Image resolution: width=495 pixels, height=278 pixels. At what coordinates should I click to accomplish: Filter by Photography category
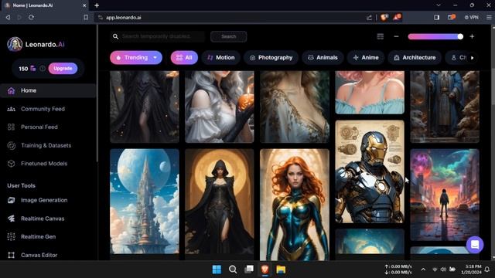[271, 58]
